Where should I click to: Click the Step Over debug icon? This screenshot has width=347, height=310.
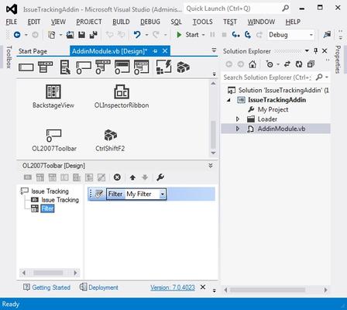pos(248,35)
